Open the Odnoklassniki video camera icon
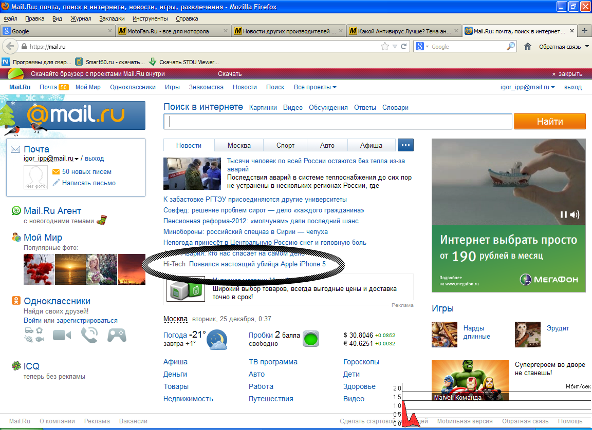This screenshot has width=592, height=430. point(62,335)
